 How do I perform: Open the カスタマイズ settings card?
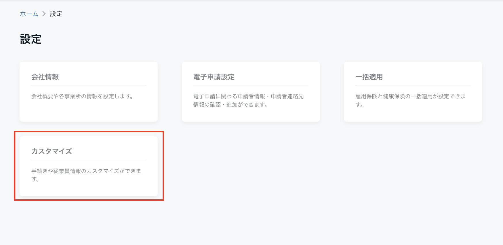pyautogui.click(x=89, y=166)
